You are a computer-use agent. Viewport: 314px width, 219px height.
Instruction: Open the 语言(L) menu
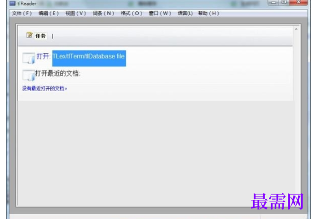coord(185,13)
